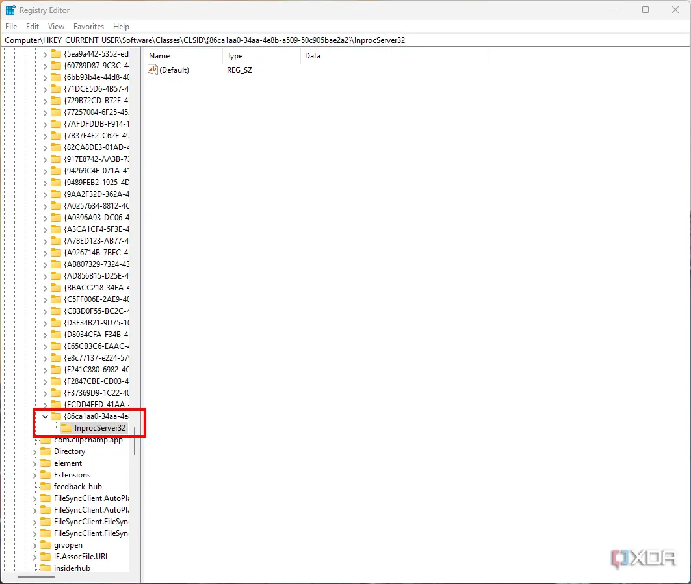Click folder icon of {BBACC218-34EA-4 key
This screenshot has width=691, height=584.
56,288
